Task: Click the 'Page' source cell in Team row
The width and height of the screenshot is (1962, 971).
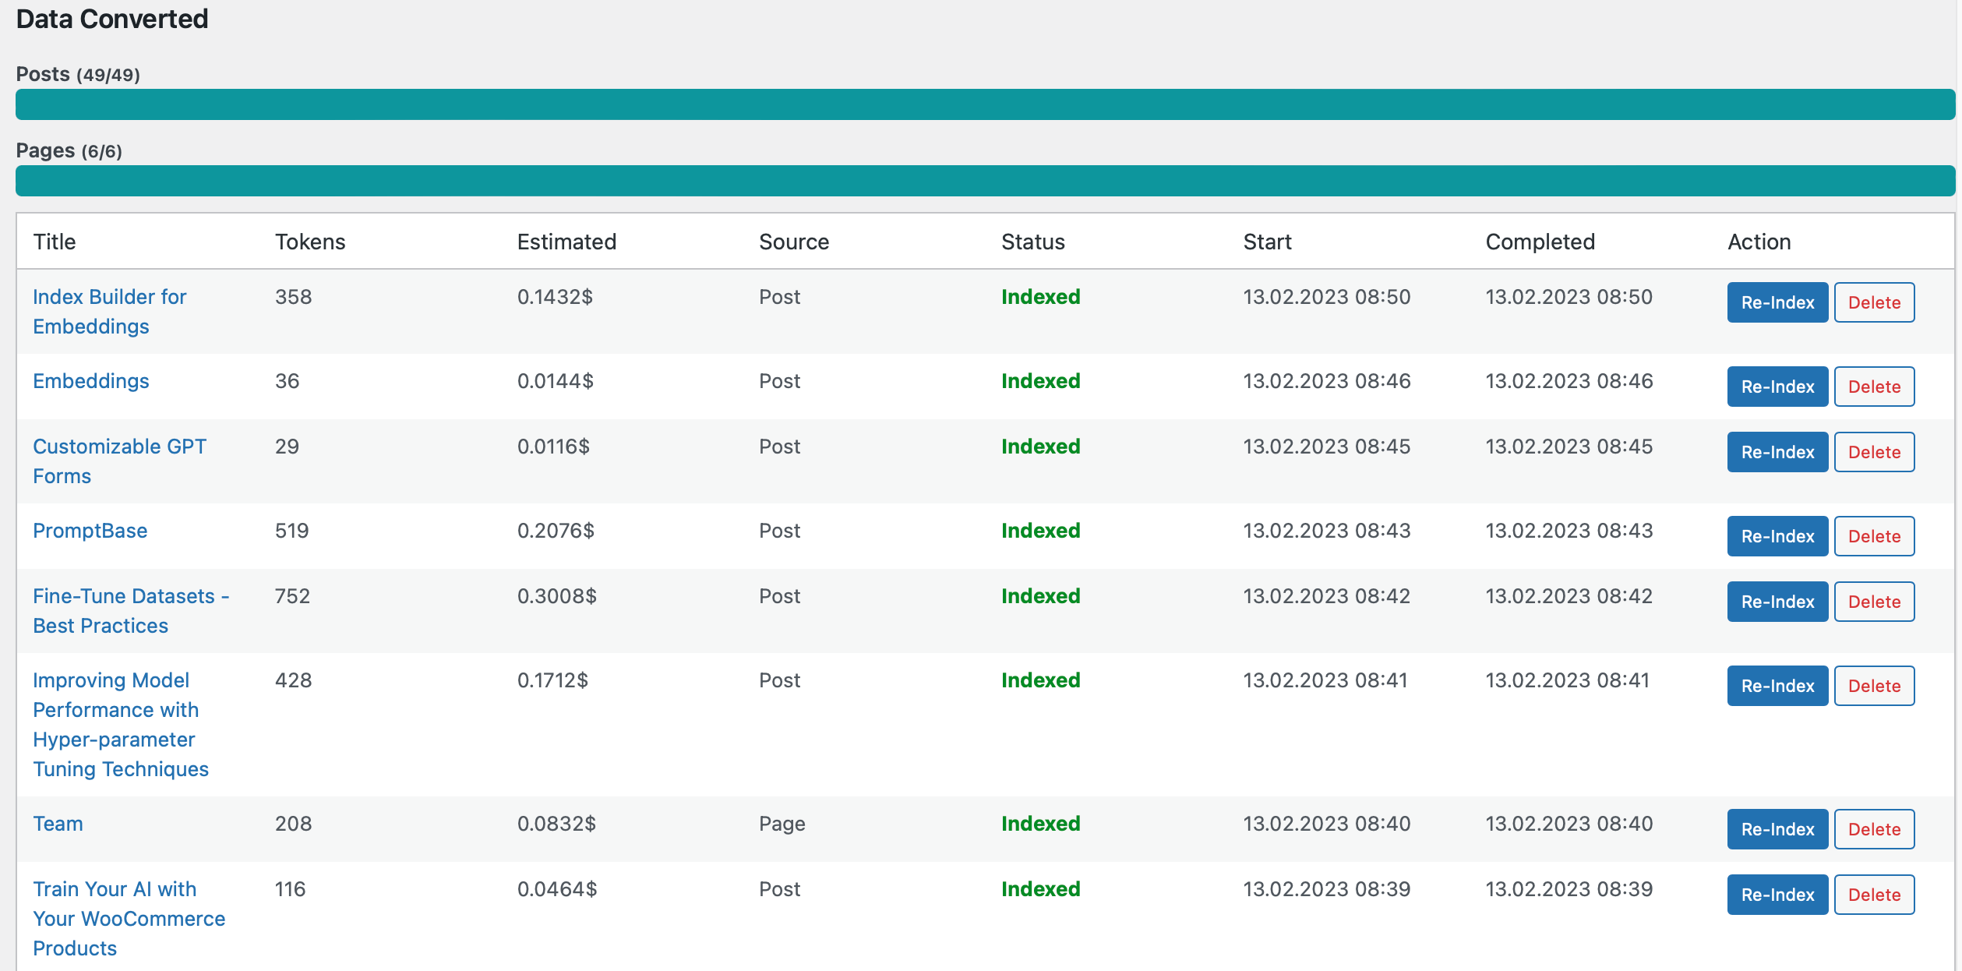Action: click(782, 824)
